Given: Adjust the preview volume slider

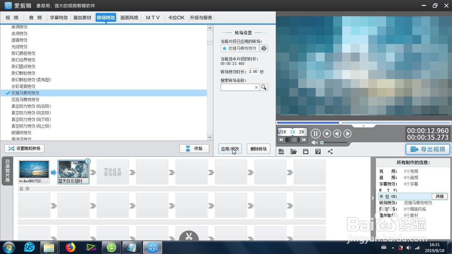Looking at the screenshot, I should point(334,143).
